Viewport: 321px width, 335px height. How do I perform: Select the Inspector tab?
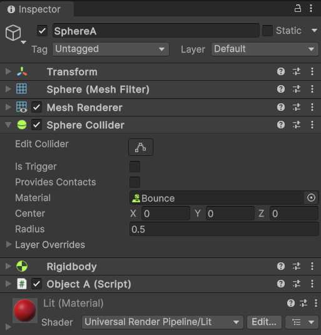(37, 9)
